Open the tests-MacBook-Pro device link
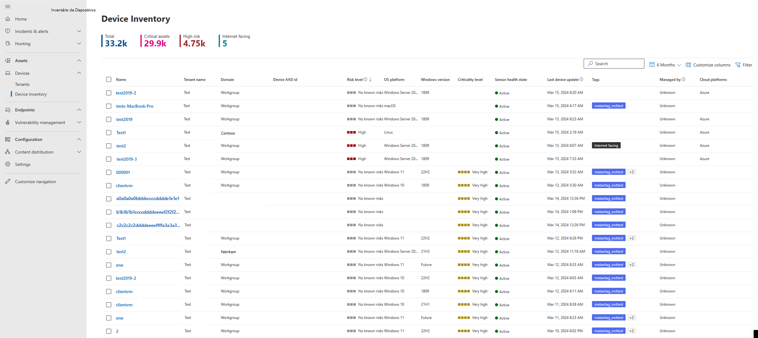This screenshot has height=338, width=758. tap(135, 106)
